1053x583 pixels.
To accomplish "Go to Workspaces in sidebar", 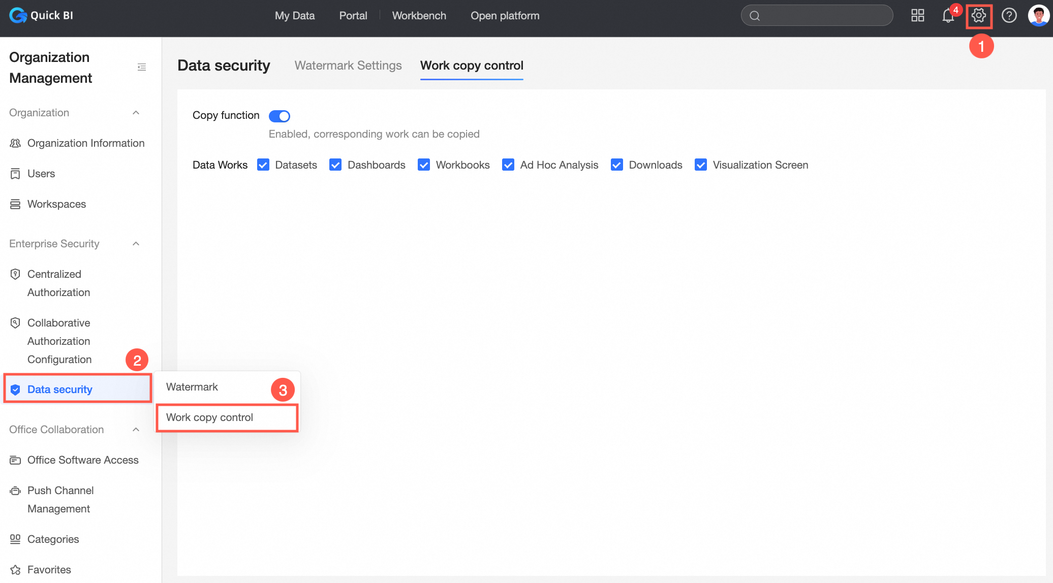I will pos(56,204).
